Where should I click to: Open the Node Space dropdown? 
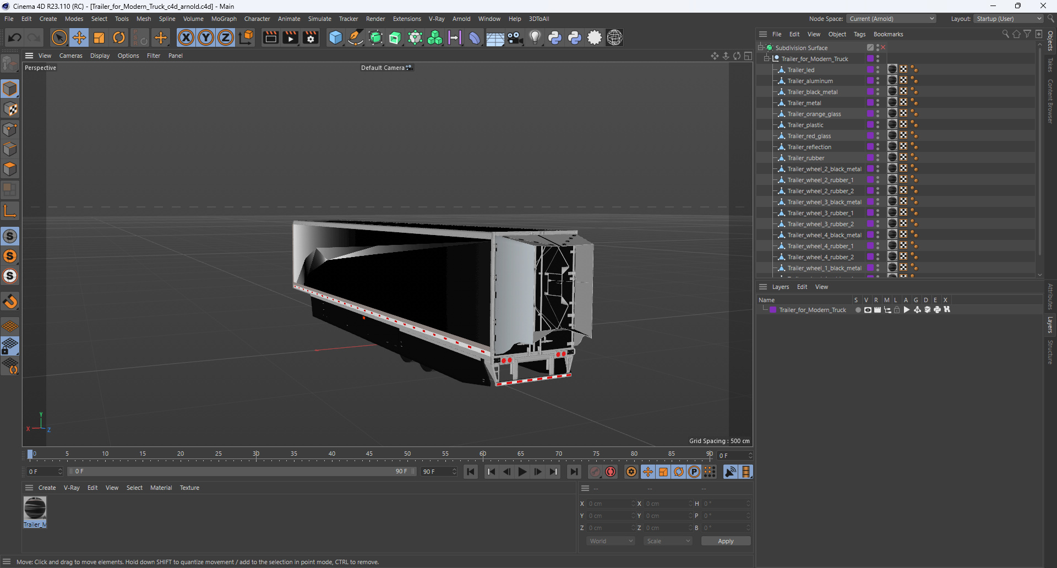tap(891, 19)
